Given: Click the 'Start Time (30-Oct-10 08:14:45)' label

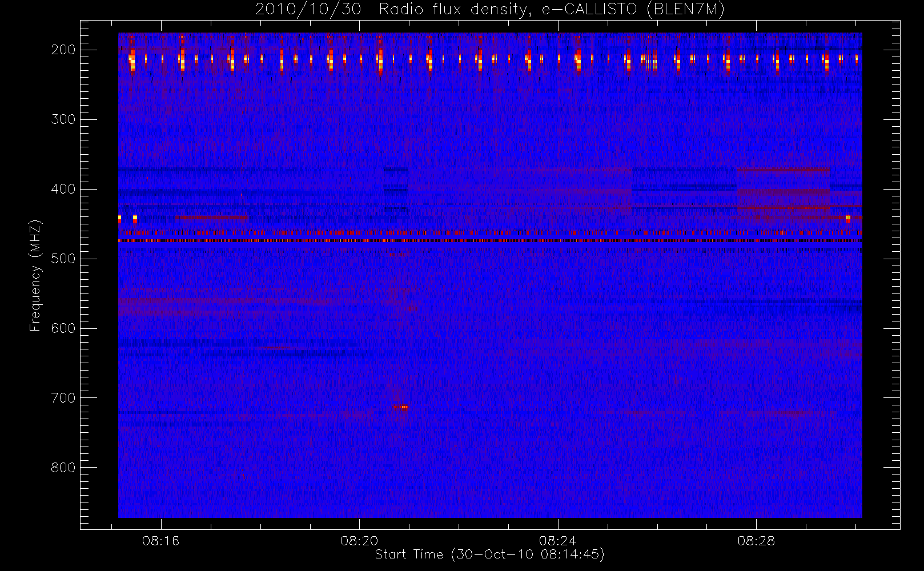Looking at the screenshot, I should [489, 554].
